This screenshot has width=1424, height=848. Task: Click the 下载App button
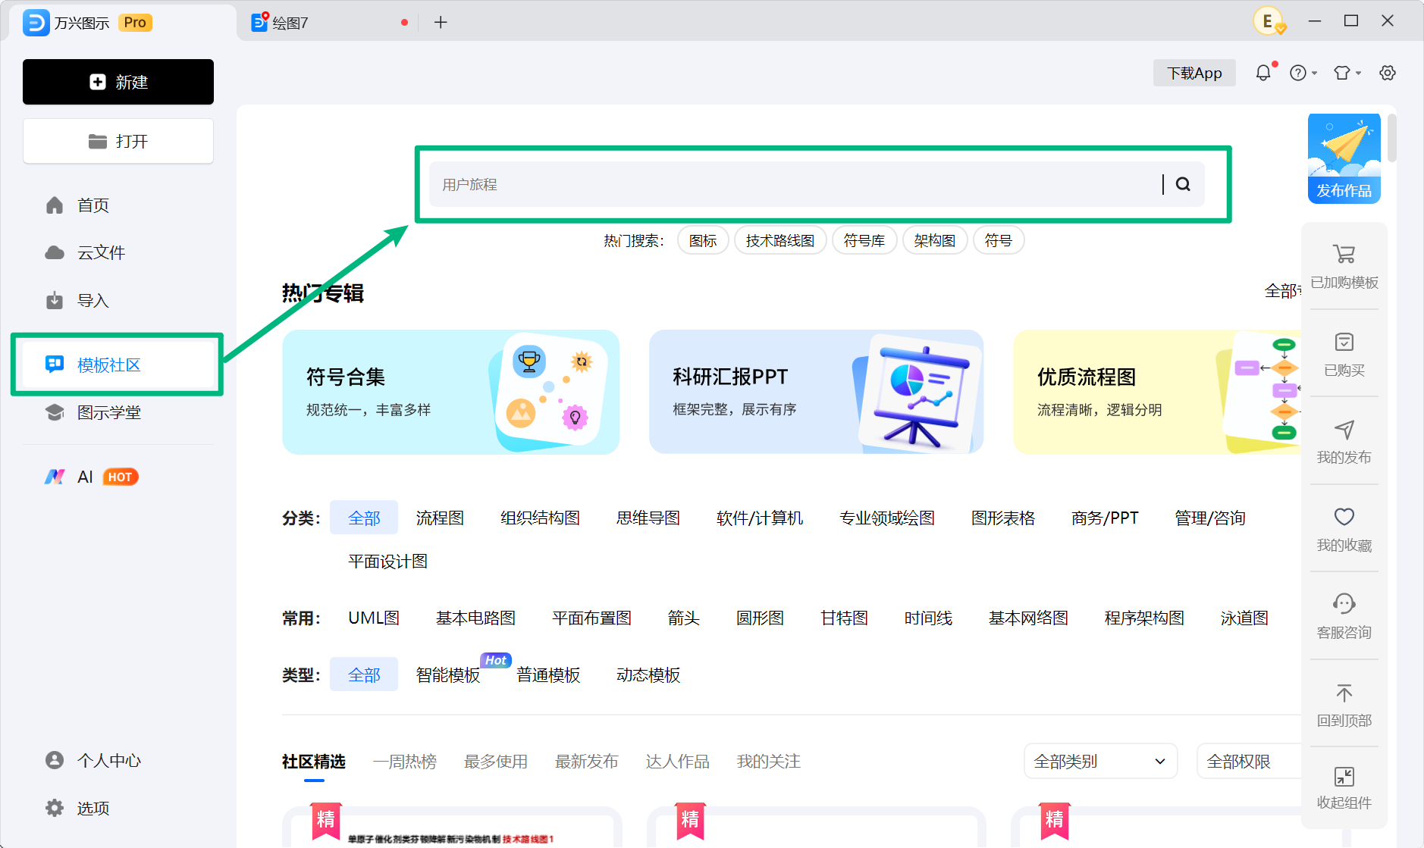tap(1194, 73)
